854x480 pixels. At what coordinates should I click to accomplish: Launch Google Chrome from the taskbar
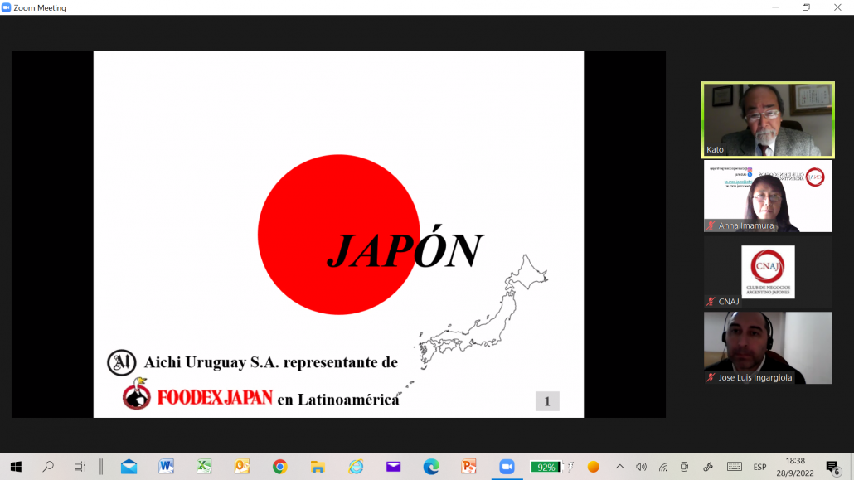pyautogui.click(x=280, y=467)
